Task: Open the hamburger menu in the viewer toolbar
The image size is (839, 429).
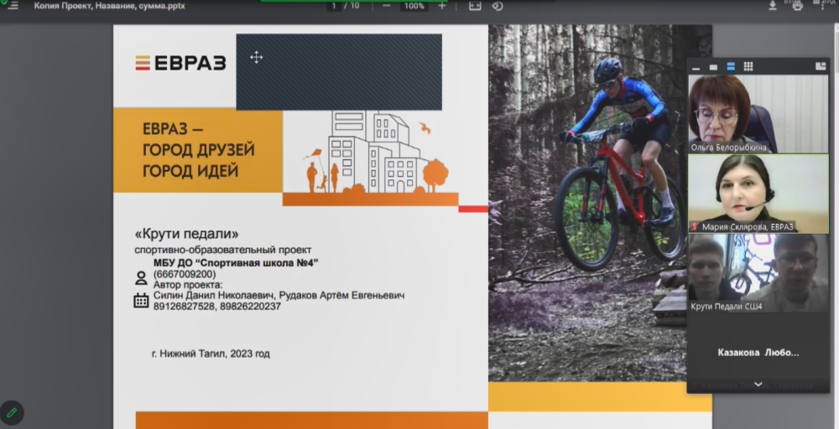Action: point(13,6)
